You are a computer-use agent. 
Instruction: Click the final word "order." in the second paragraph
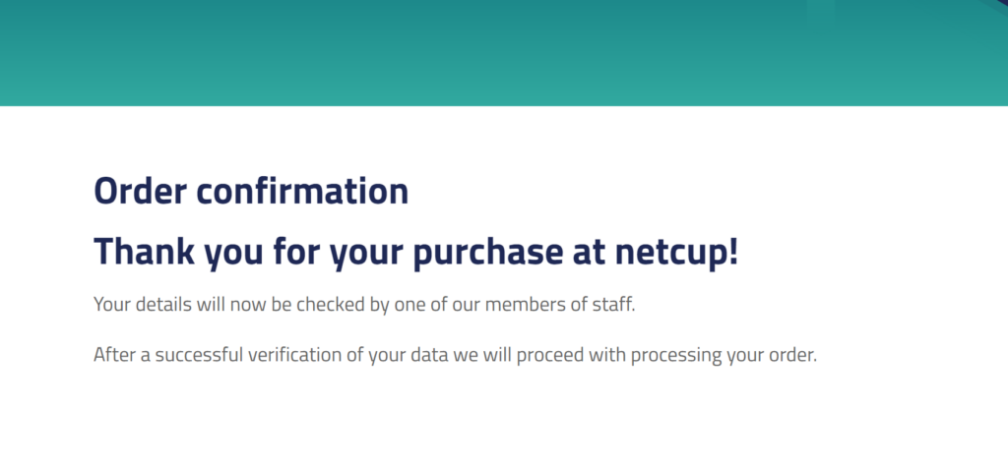pyautogui.click(x=795, y=354)
